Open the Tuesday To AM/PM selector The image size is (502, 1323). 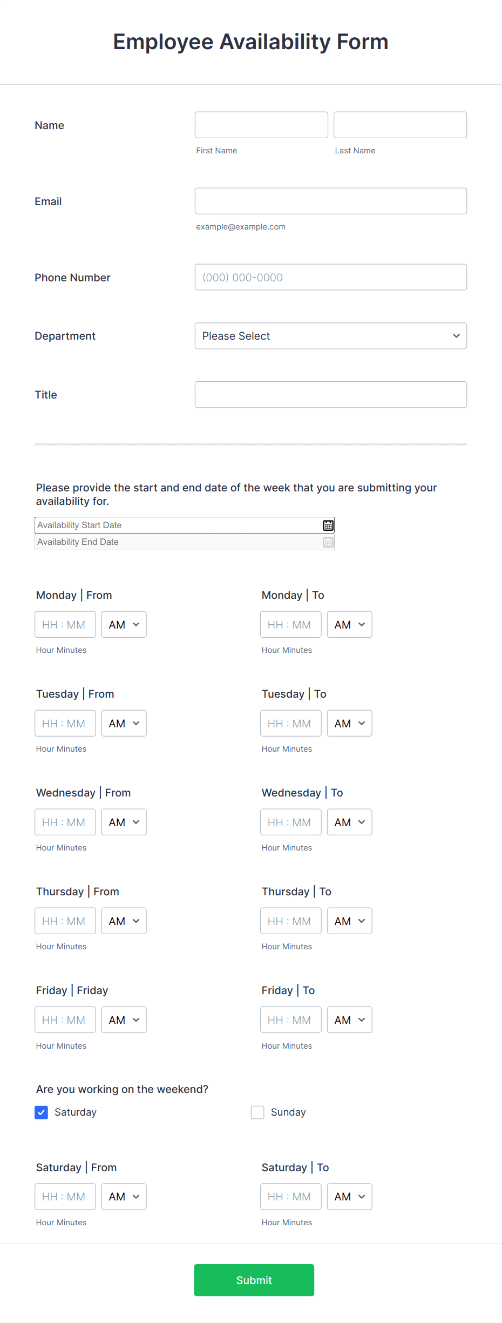point(349,723)
